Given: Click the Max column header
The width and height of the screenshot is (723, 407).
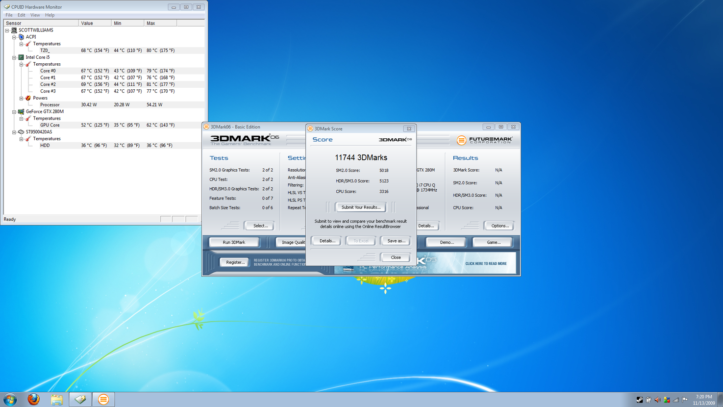Looking at the screenshot, I should tap(160, 23).
